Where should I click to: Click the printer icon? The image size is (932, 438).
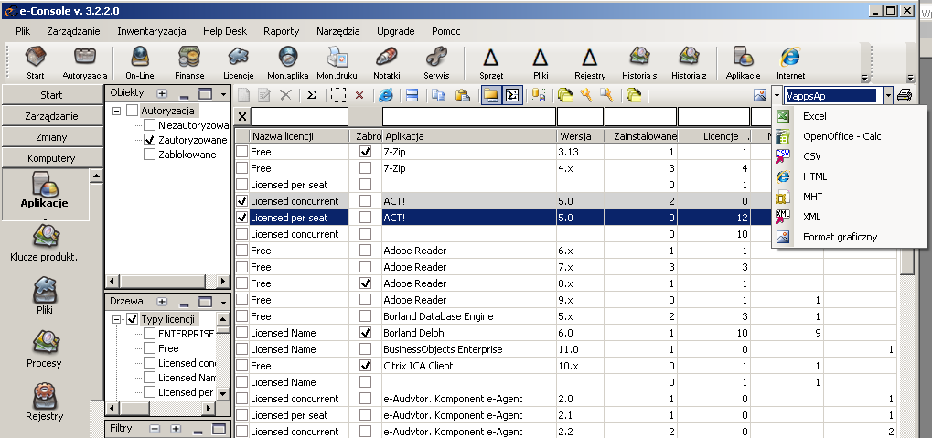[905, 95]
